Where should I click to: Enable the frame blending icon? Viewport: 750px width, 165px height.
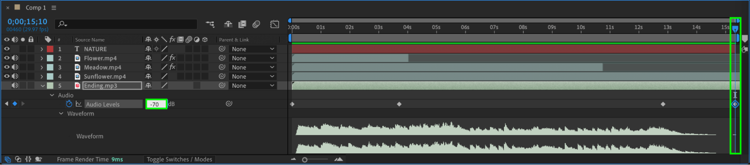coord(242,24)
